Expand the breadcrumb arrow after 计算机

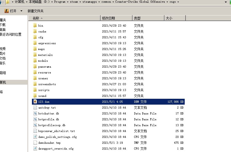(x=27, y=2)
